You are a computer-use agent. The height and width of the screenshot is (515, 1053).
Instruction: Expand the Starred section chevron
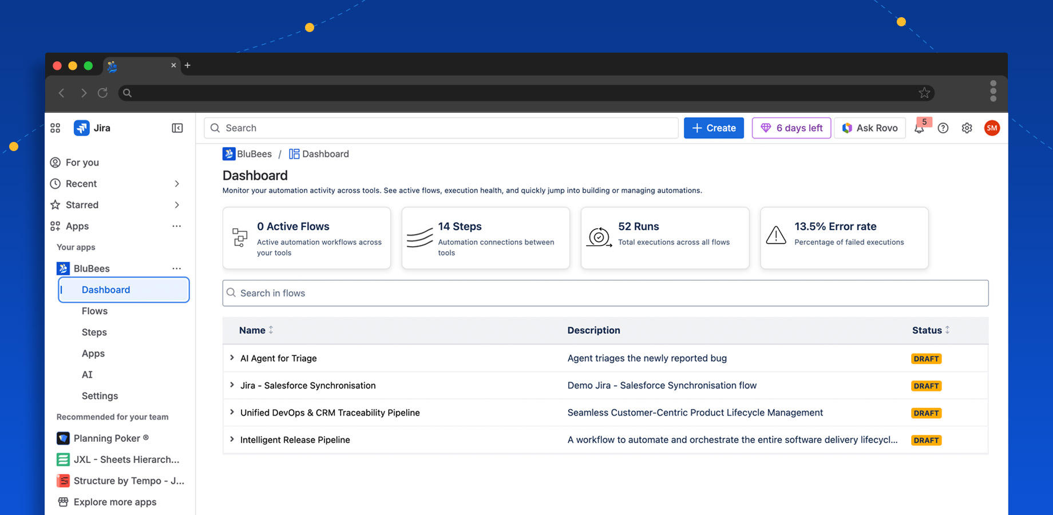click(177, 205)
